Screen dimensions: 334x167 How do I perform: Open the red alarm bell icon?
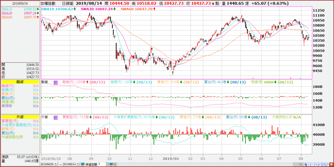pos(331,164)
